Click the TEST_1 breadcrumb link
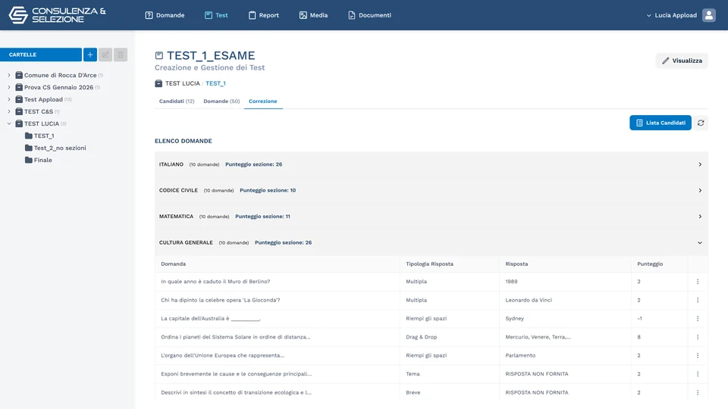The height and width of the screenshot is (409, 728). click(215, 83)
